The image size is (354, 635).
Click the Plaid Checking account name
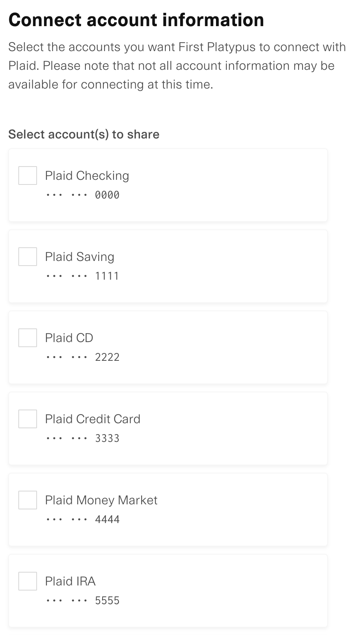point(87,176)
